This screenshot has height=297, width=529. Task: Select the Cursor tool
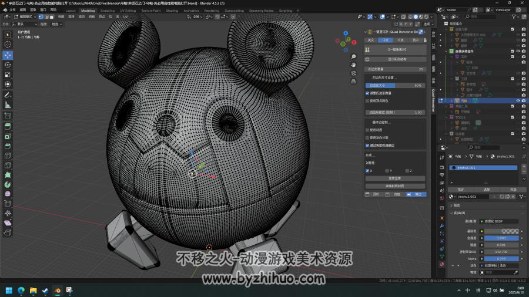pyautogui.click(x=8, y=45)
